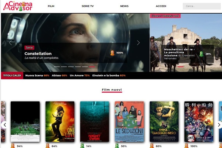Open the SERIE TV menu

pyautogui.click(x=88, y=6)
